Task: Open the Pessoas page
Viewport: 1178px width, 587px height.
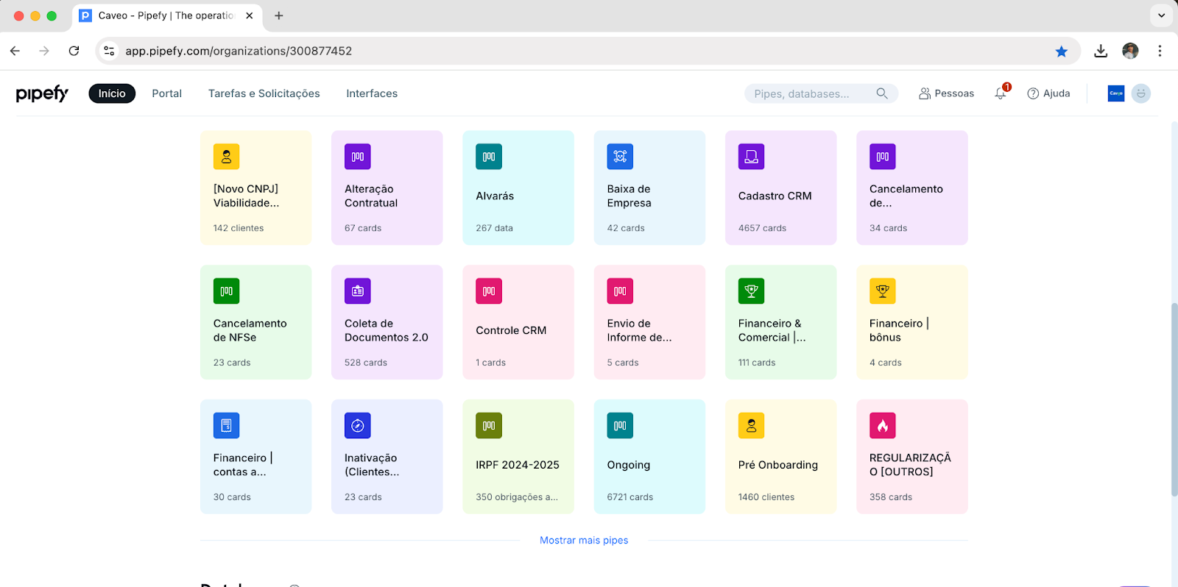Action: 946,93
